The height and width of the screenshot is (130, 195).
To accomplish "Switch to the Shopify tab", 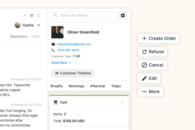I will coord(56,86).
